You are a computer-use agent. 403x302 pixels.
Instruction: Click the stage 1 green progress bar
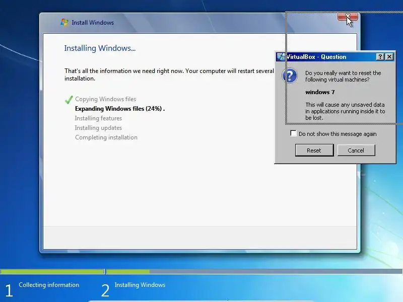click(x=52, y=271)
